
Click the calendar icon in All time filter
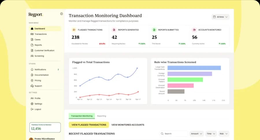tap(214, 17)
